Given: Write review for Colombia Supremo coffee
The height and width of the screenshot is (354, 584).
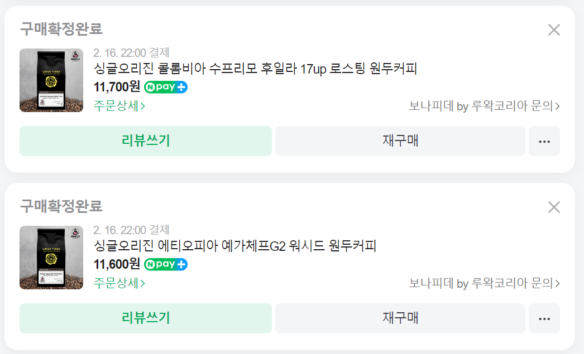Looking at the screenshot, I should click(x=146, y=141).
